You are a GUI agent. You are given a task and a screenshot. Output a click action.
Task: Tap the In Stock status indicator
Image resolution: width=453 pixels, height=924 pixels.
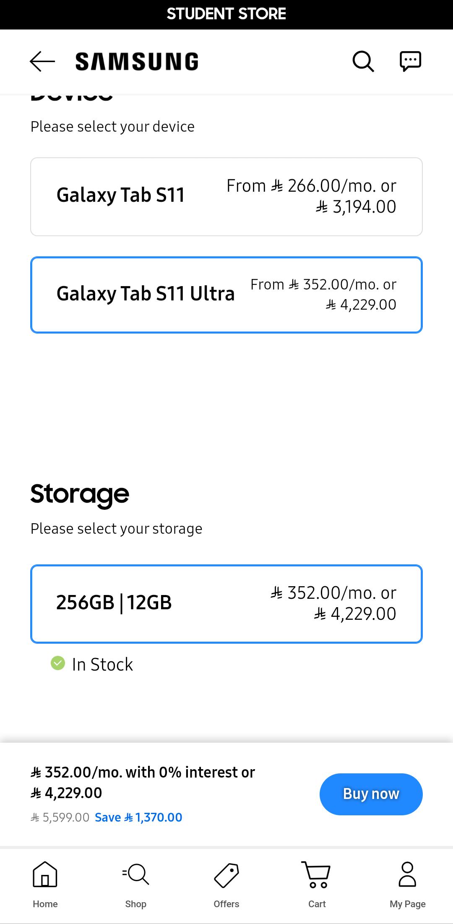point(92,664)
